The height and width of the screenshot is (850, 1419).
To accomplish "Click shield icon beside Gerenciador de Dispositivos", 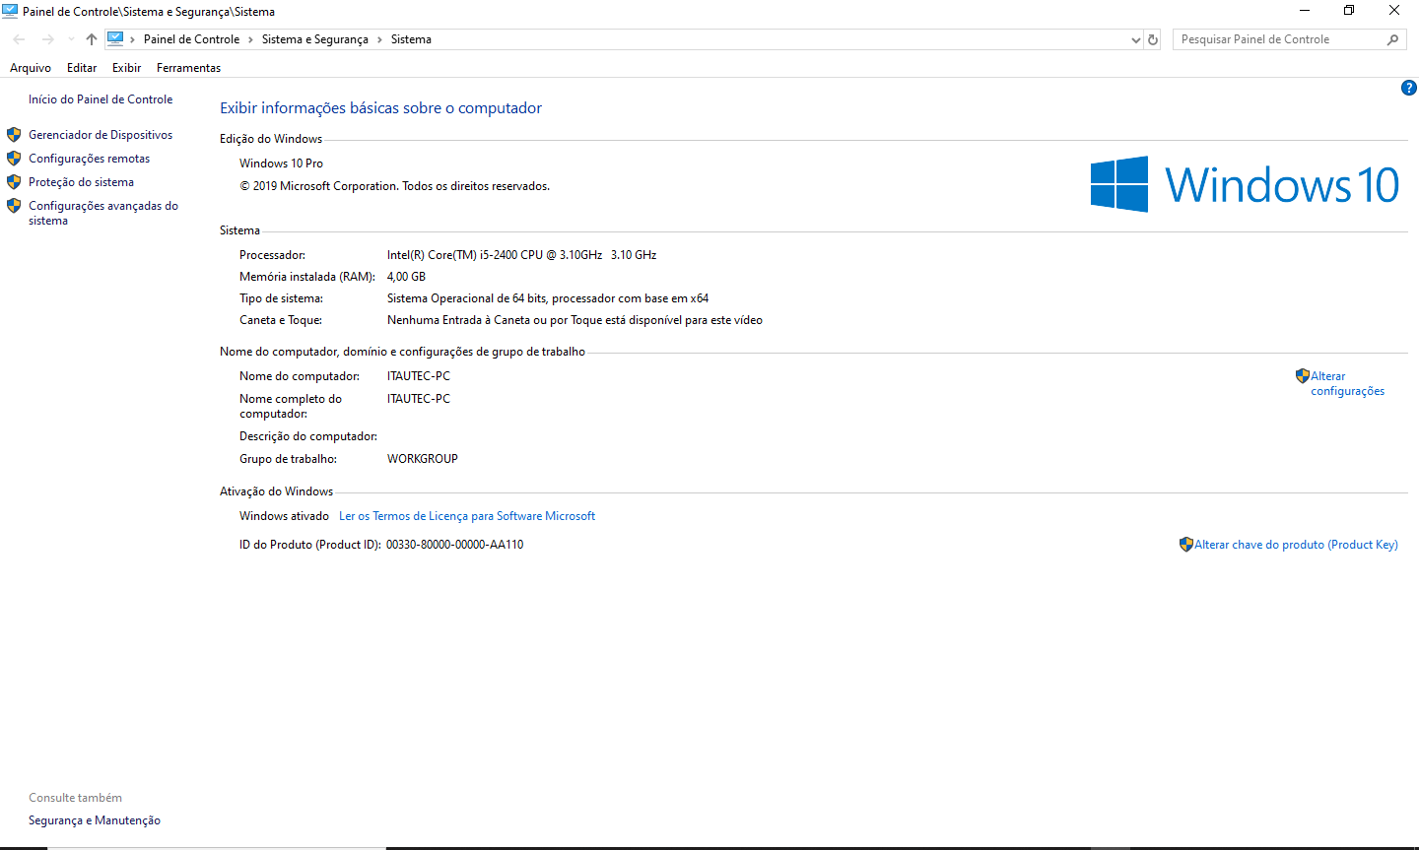I will pos(14,135).
